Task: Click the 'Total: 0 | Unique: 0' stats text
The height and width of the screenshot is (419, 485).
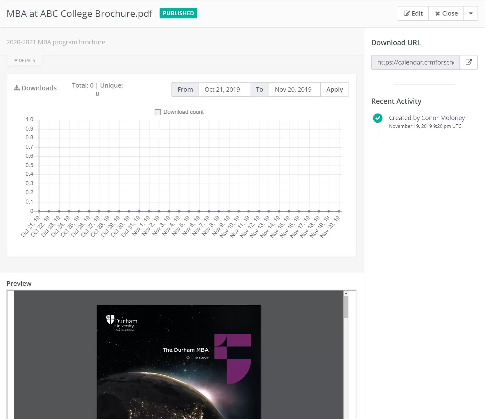Action: coord(97,89)
